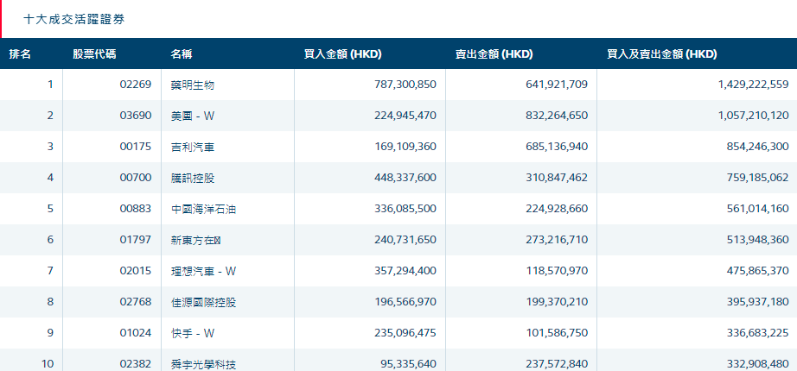This screenshot has width=797, height=371.
Task: Click sell amount 310,847,462
Action: pos(557,178)
